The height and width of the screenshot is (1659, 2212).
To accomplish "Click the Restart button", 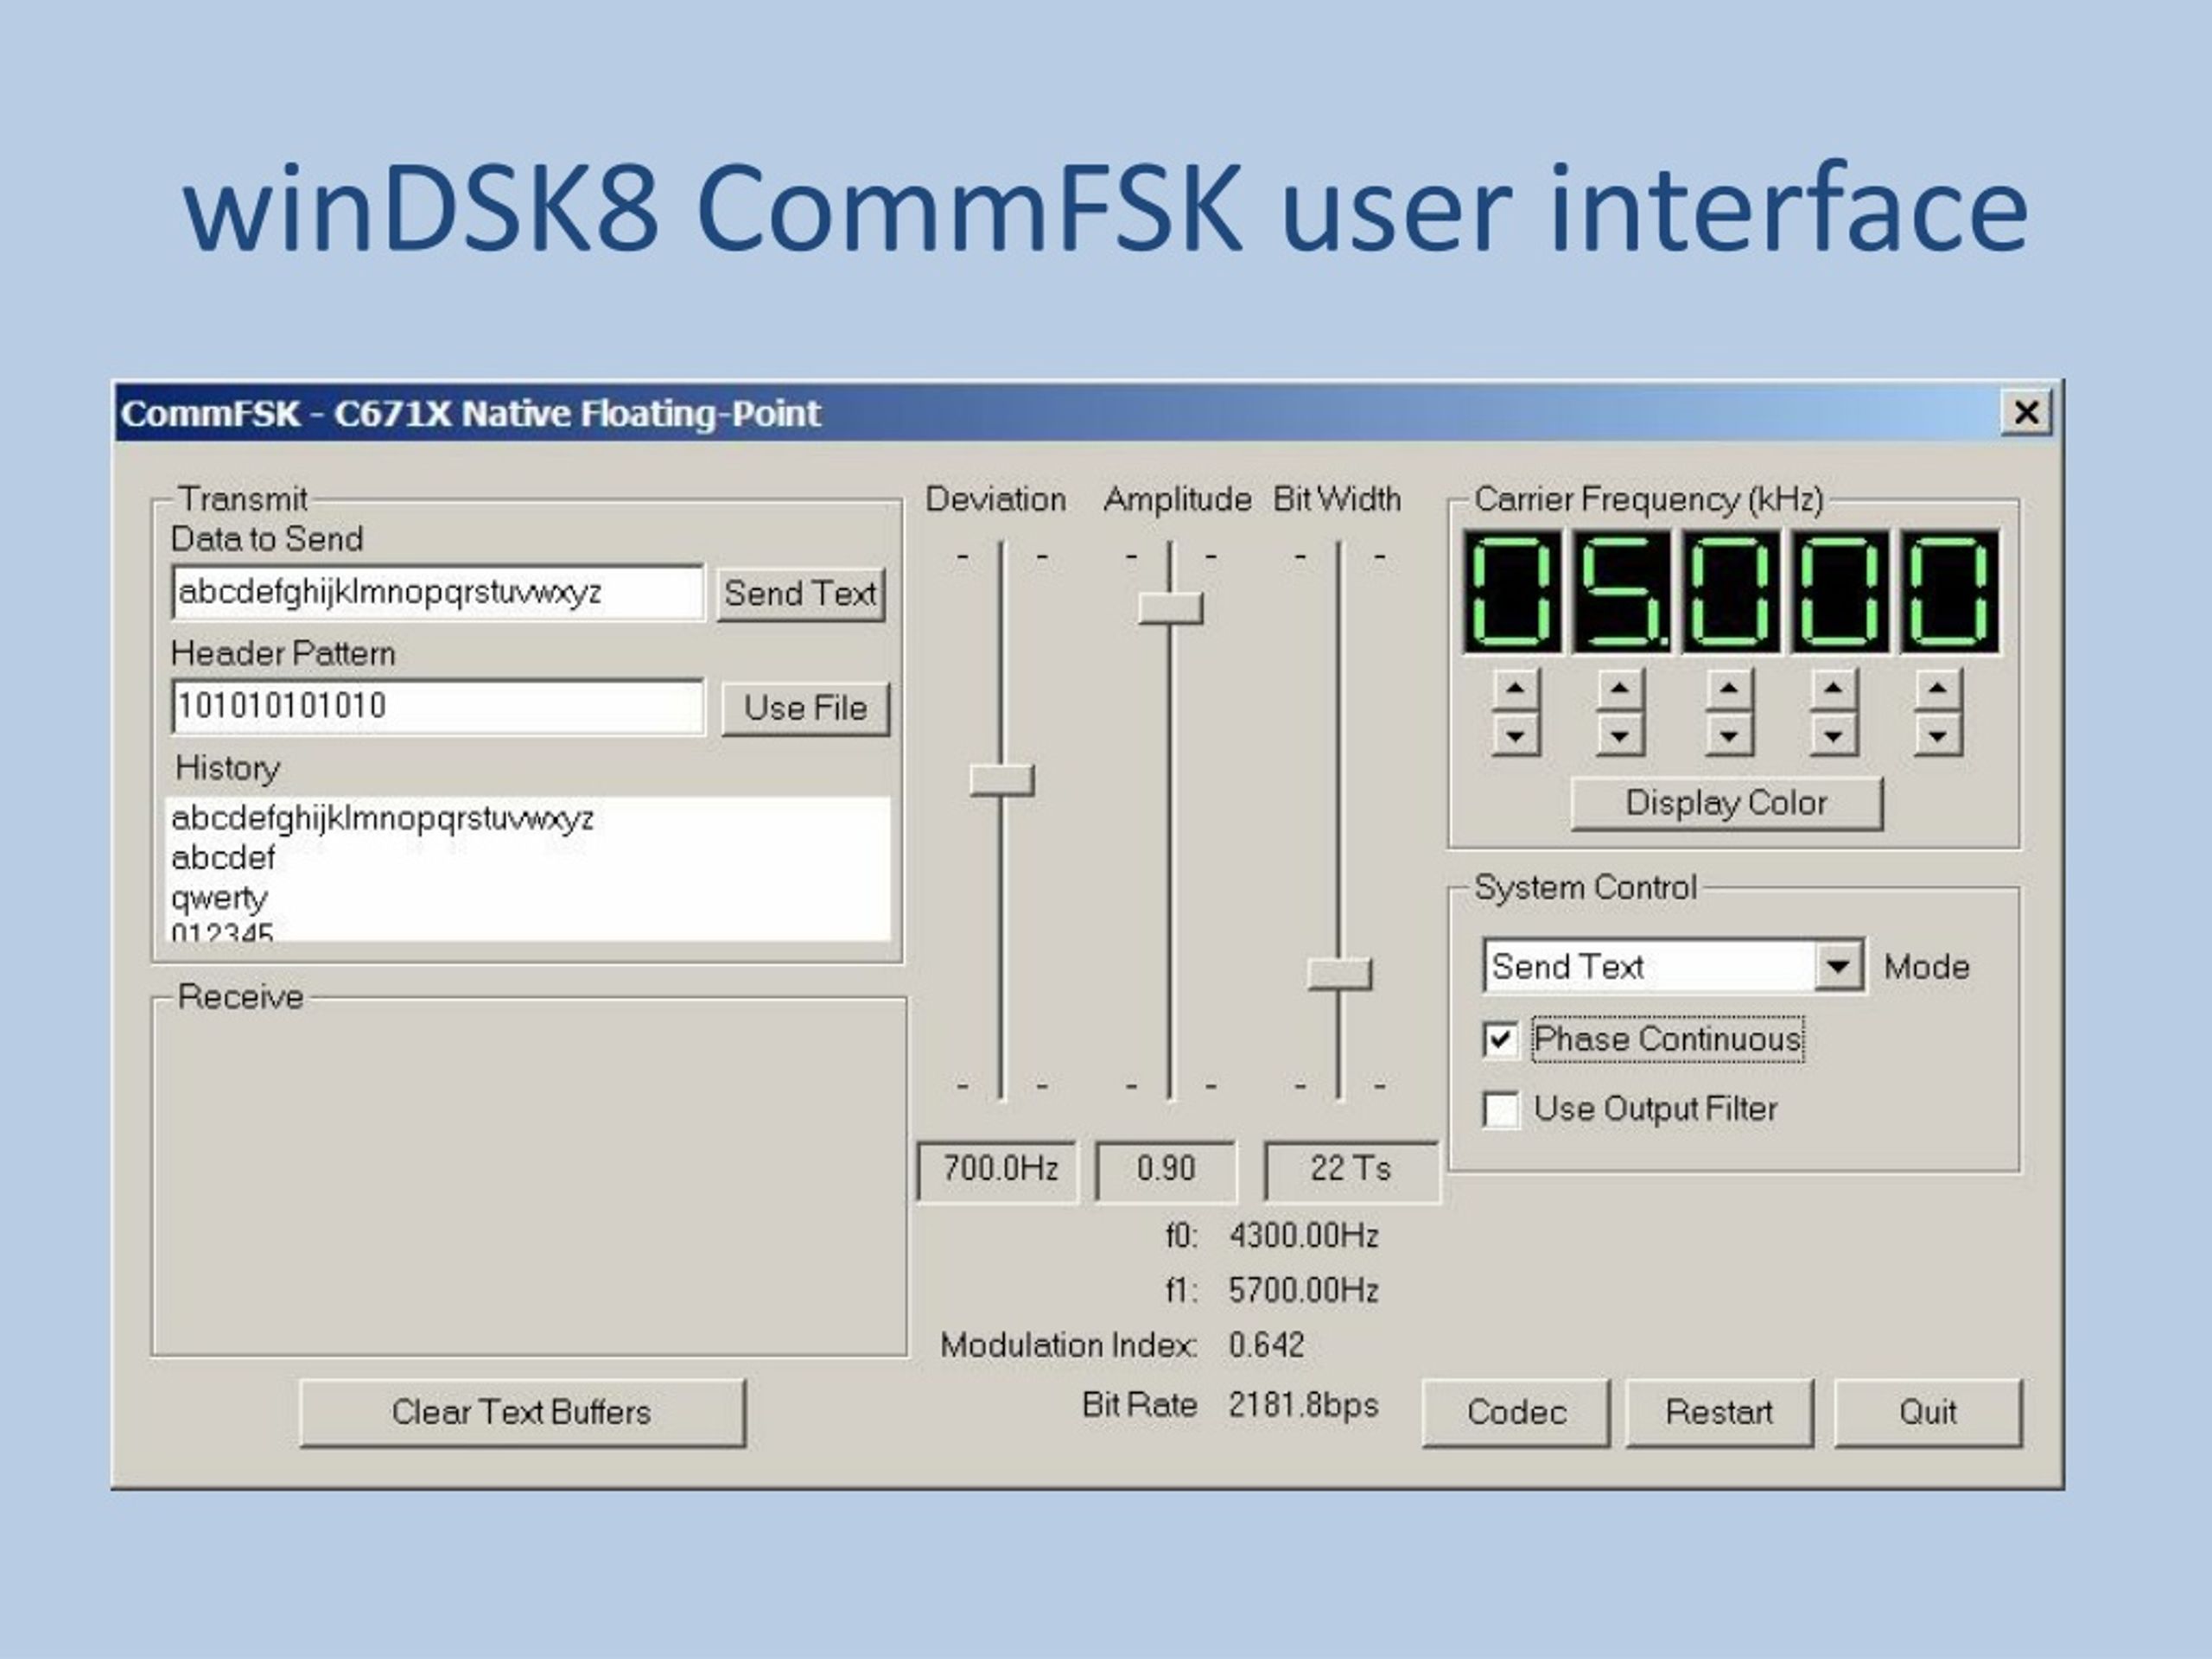I will 1719,1412.
